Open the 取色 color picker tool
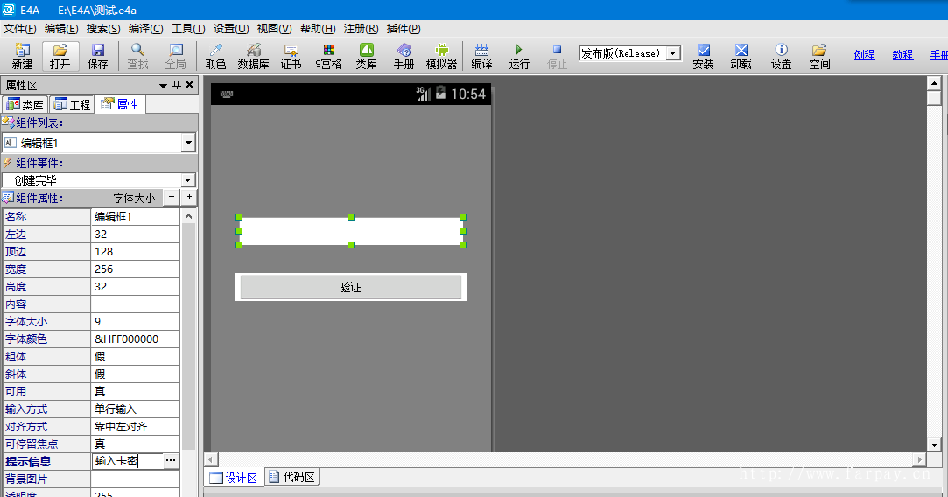This screenshot has width=948, height=497. pos(215,56)
